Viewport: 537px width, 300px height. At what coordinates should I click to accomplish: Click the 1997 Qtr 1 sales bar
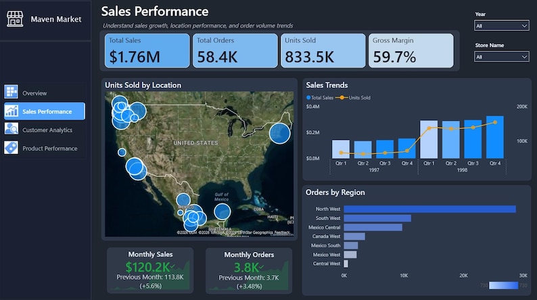(x=341, y=149)
